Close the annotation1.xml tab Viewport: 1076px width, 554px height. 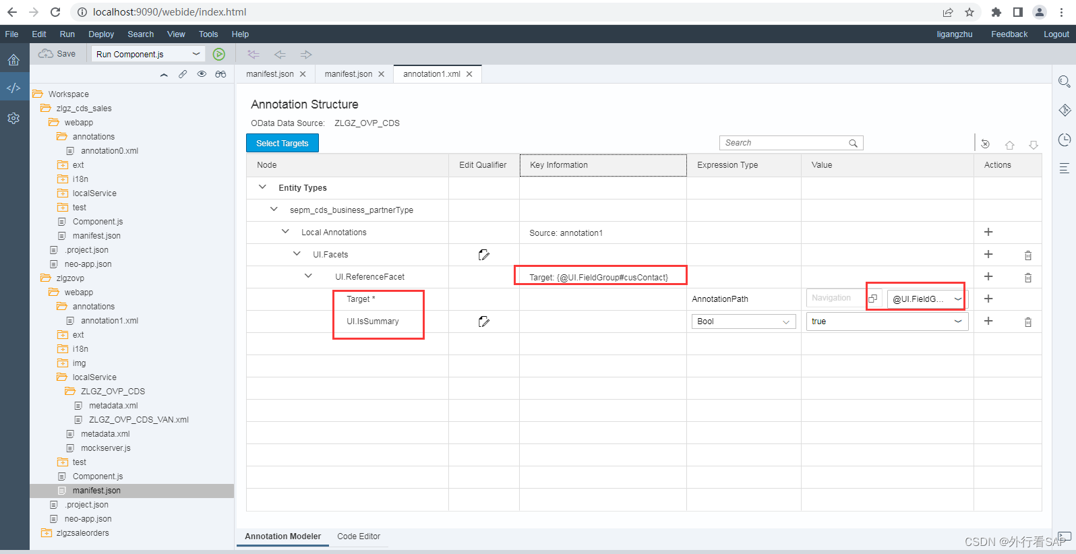pyautogui.click(x=469, y=74)
